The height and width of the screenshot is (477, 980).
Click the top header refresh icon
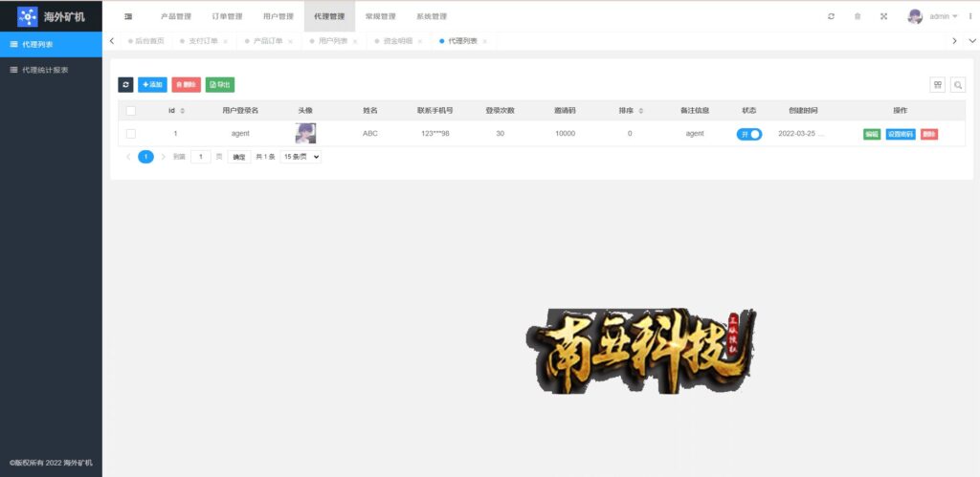pyautogui.click(x=831, y=17)
